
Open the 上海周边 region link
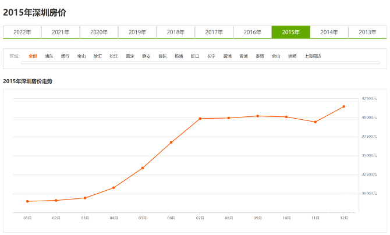[x=313, y=56]
